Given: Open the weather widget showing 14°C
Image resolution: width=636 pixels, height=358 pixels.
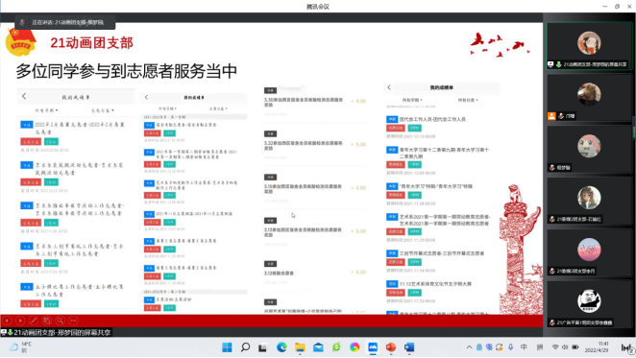Looking at the screenshot, I should pos(20,347).
